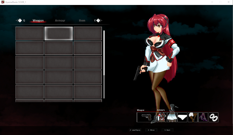The width and height of the screenshot is (233, 135).
Task: Select the white underwear armour slot
Action: (182, 117)
